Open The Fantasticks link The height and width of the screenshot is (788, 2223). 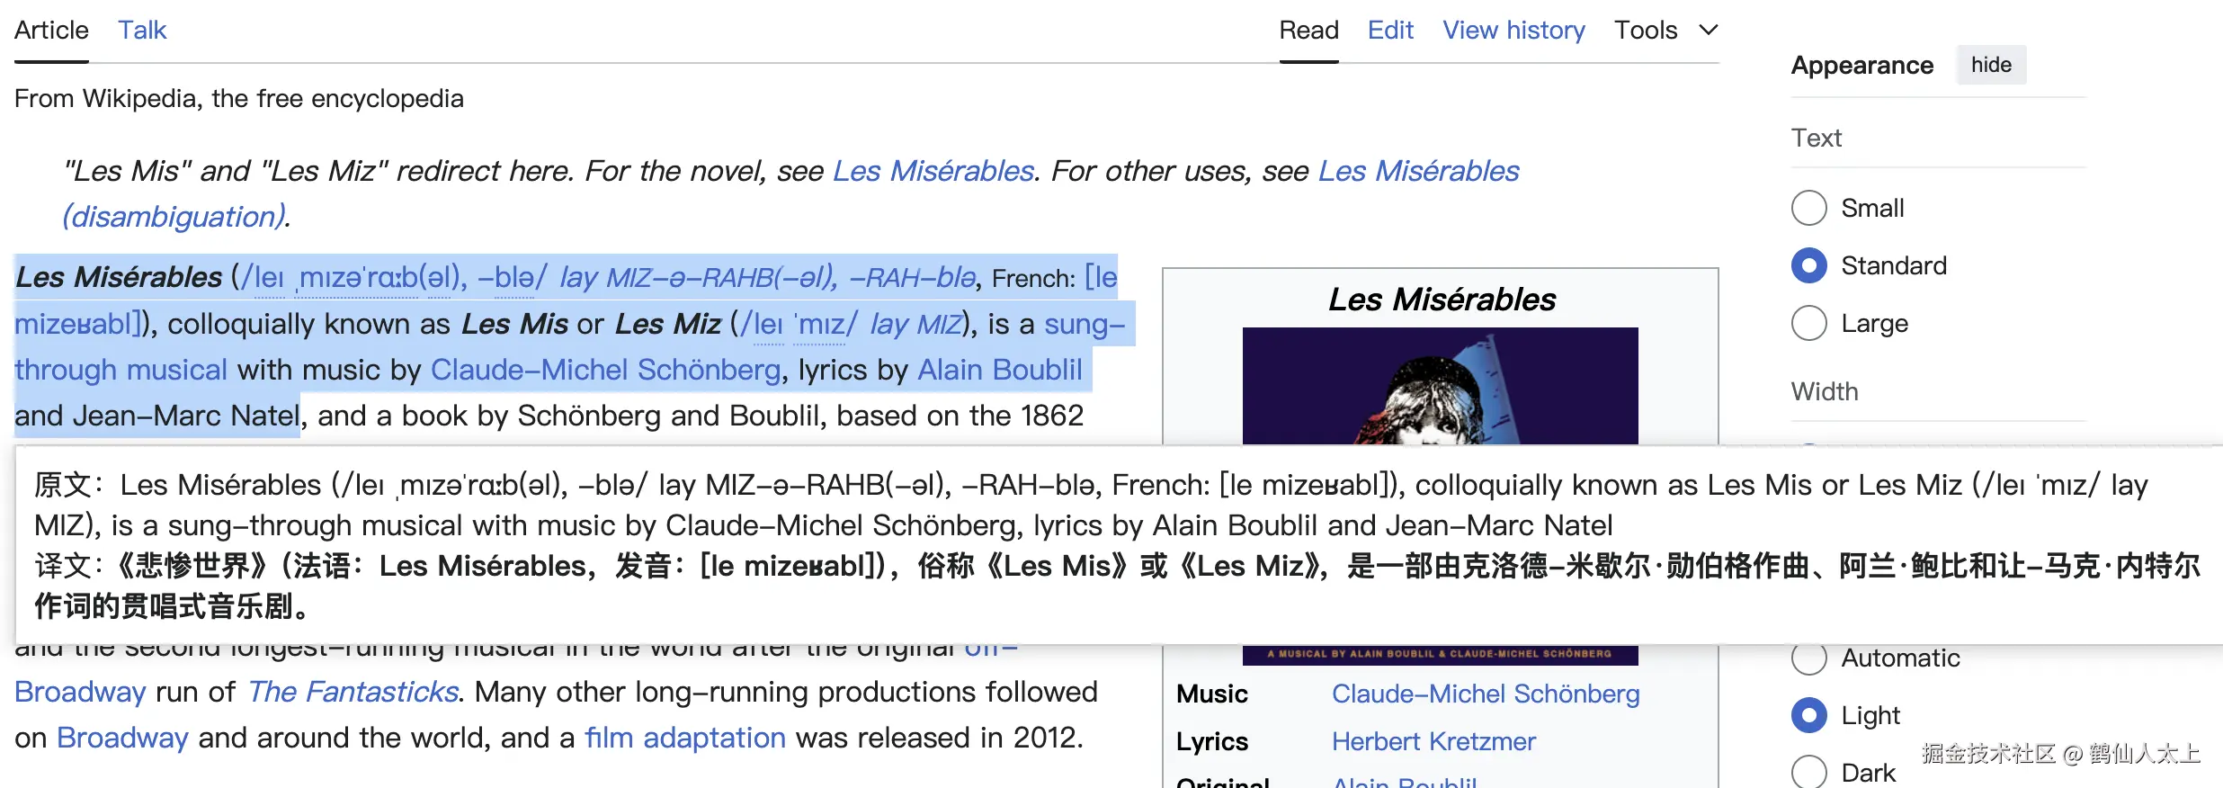tap(353, 692)
